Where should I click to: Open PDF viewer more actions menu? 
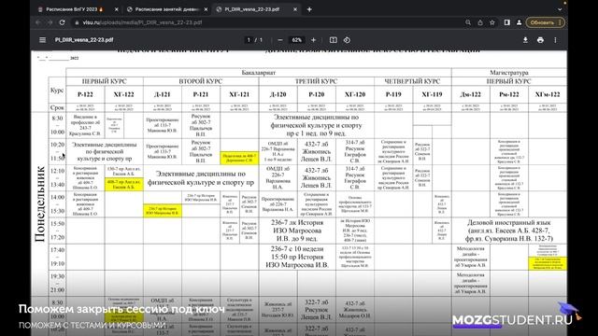coord(555,40)
